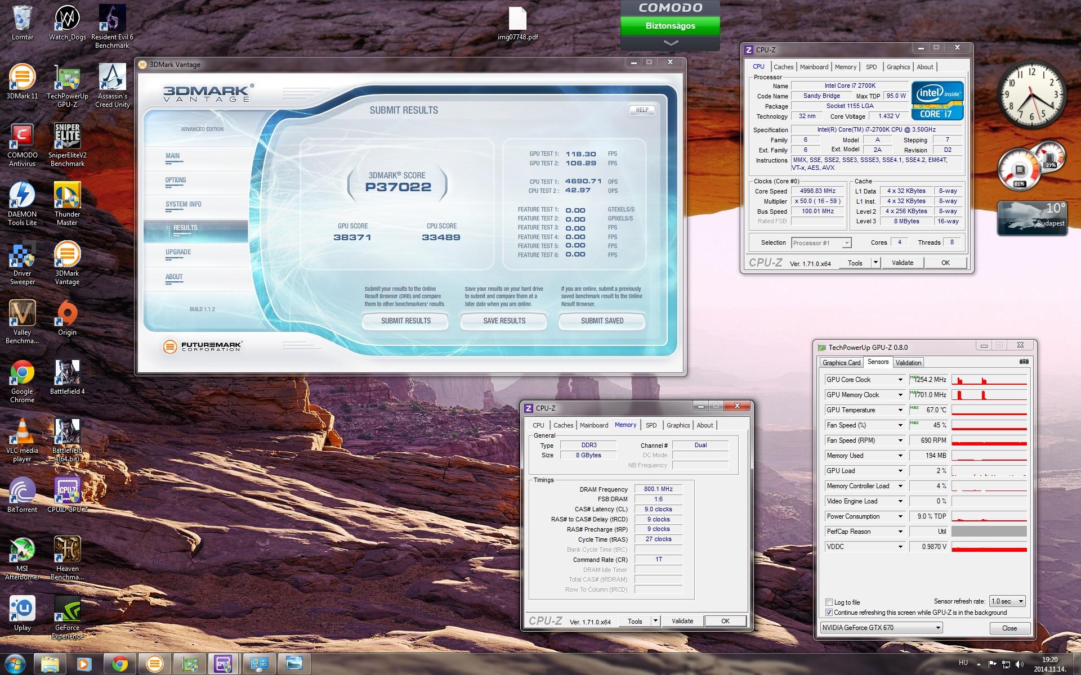Image resolution: width=1081 pixels, height=675 pixels.
Task: Open the Driver Sweeper desktop icon
Action: pos(22,255)
